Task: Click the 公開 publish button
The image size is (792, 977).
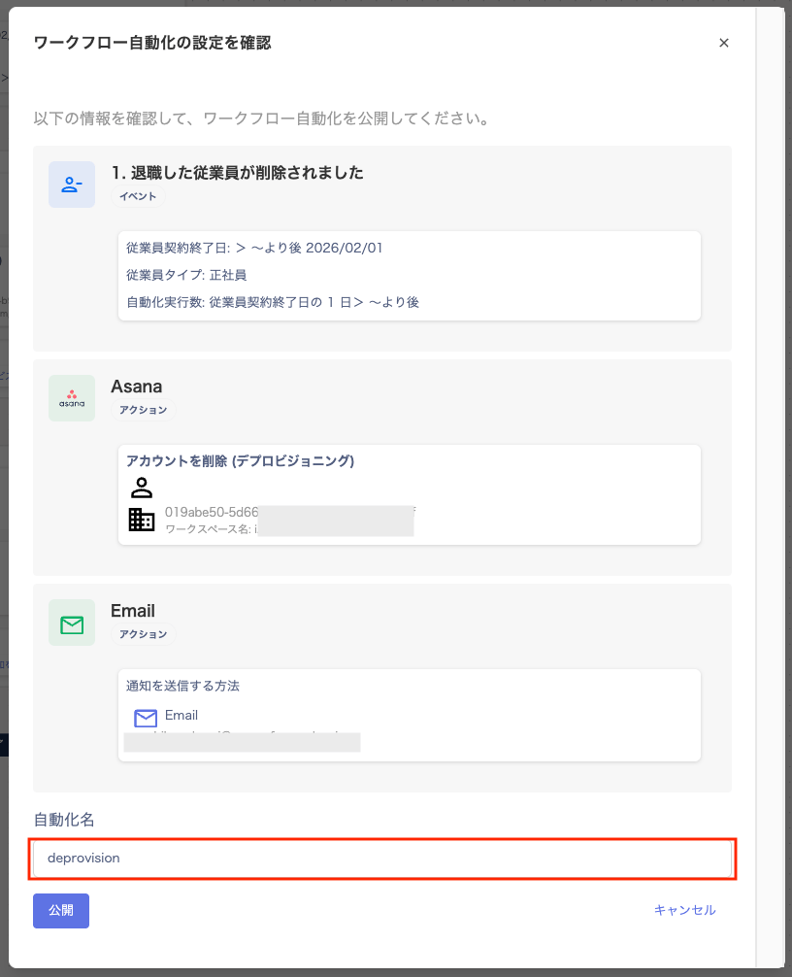Action: (61, 910)
